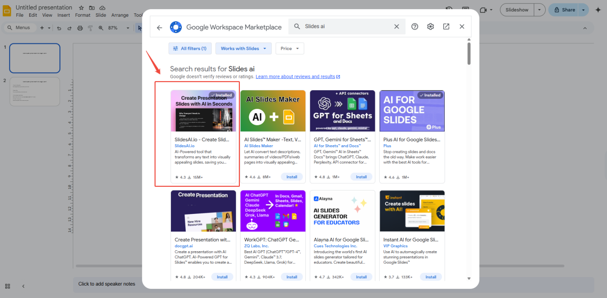Screen dimensions: 607x298
Task: Install GPT, Gemini for Sheets add-on
Action: tap(361, 176)
